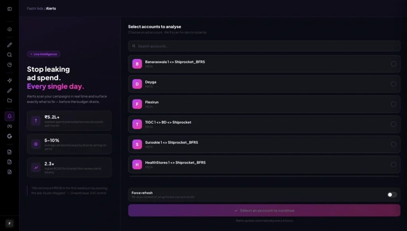Open the Google G icon
This screenshot has width=407, height=231.
pos(10,136)
